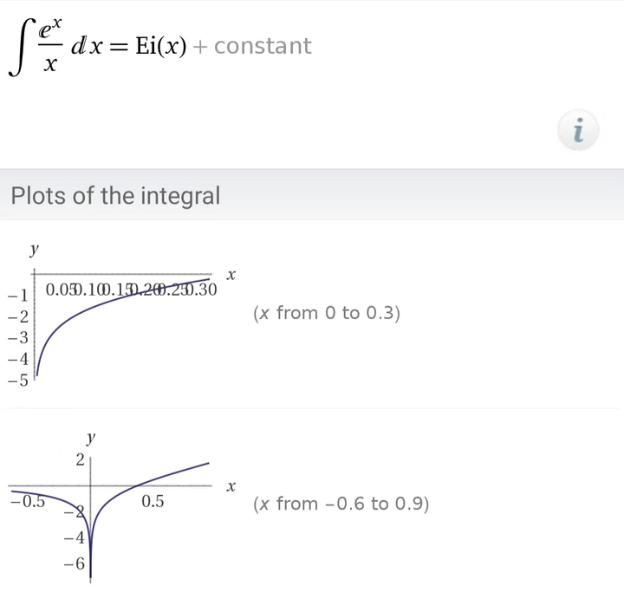The height and width of the screenshot is (599, 624).
Task: Click the 'Plots of the integral' header
Action: pyautogui.click(x=115, y=196)
